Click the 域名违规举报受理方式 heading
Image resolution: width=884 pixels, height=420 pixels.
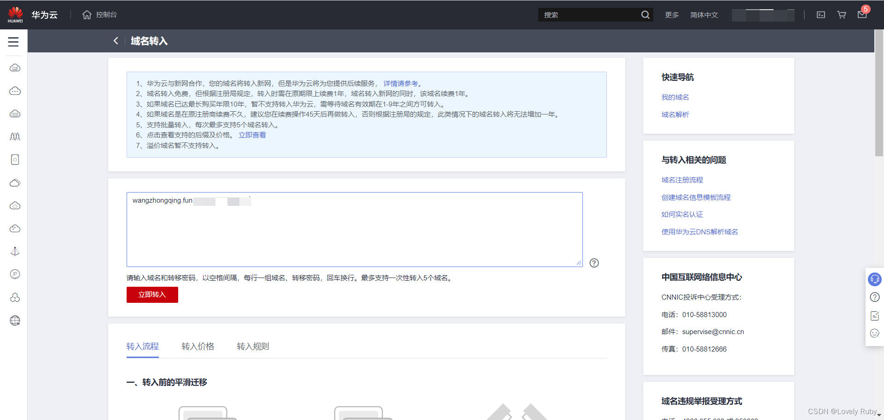tap(702, 401)
